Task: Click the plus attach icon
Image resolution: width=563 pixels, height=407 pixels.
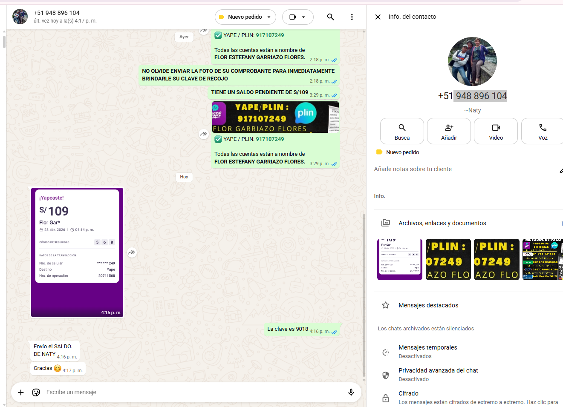Action: [21, 392]
